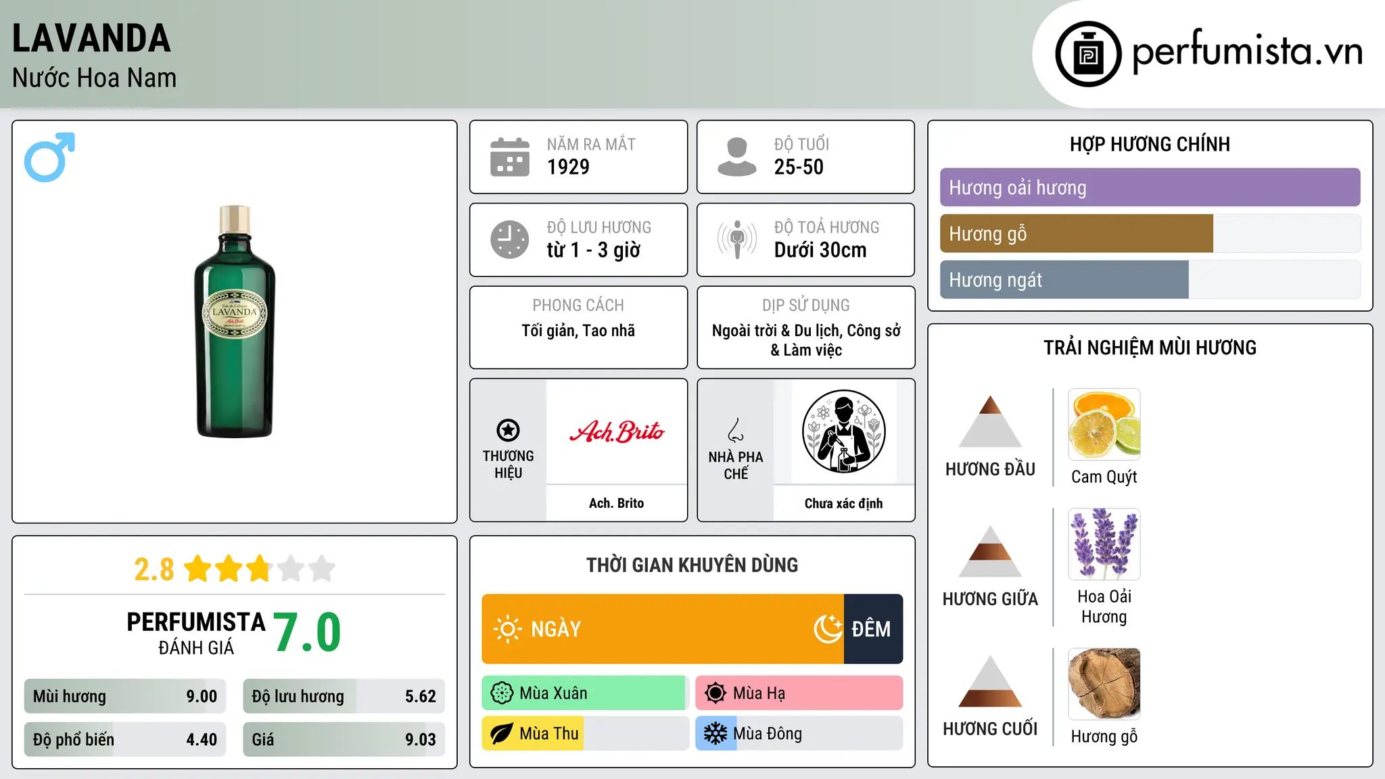Select the orange Ngày daytime bar

tap(663, 629)
